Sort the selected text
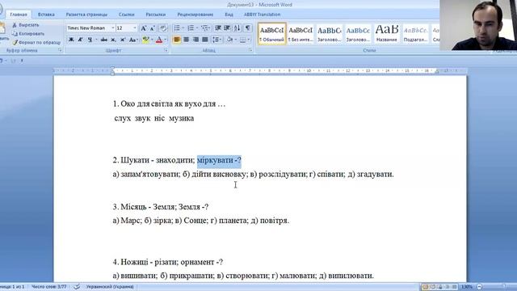This screenshot has height=291, width=517. point(237,28)
